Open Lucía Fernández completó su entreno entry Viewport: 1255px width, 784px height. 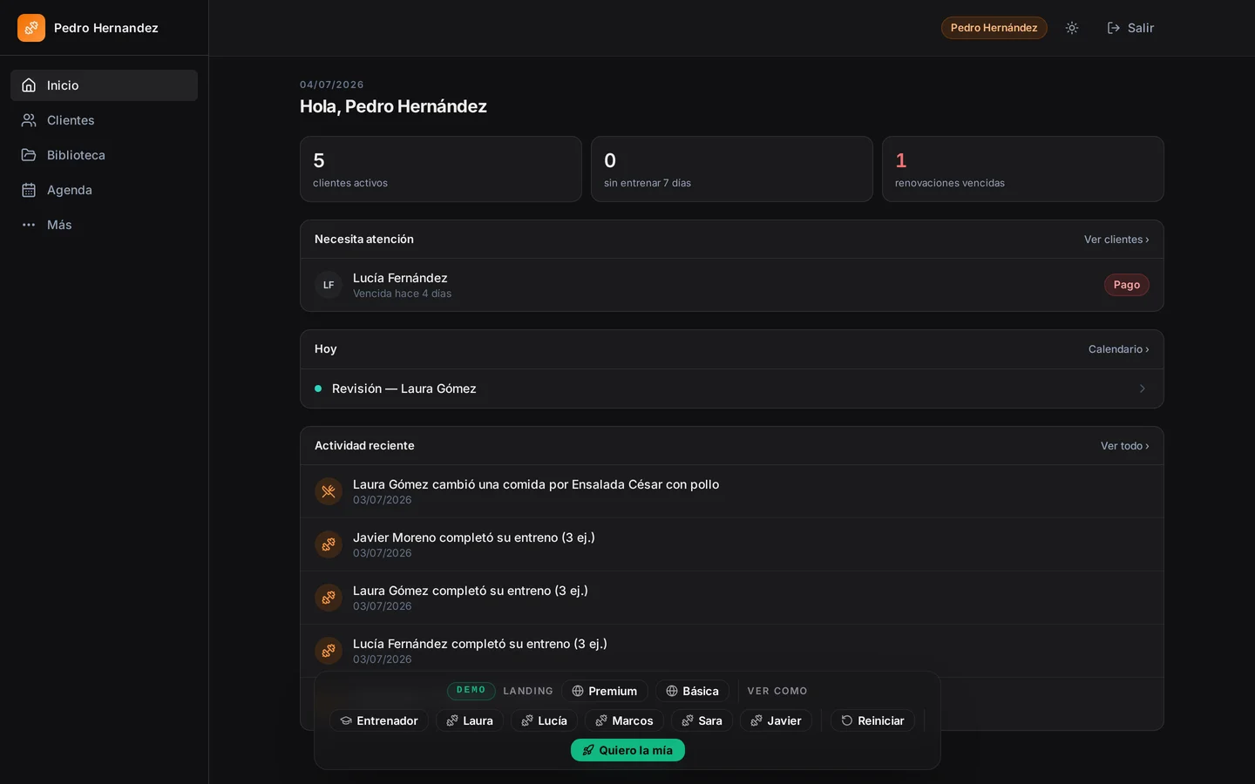tap(732, 651)
